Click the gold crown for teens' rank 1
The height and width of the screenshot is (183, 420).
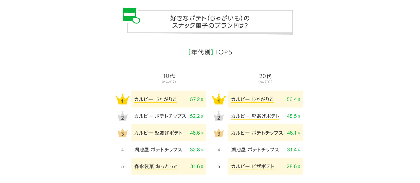[x=122, y=99]
